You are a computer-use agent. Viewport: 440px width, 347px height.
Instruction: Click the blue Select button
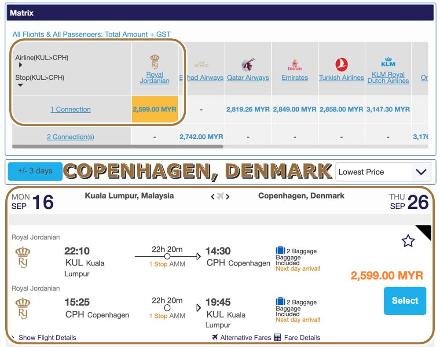405,301
